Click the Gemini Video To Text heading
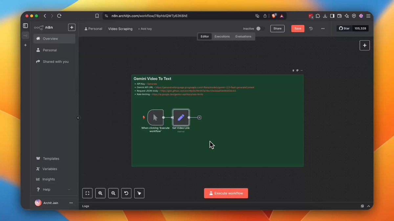 click(152, 79)
